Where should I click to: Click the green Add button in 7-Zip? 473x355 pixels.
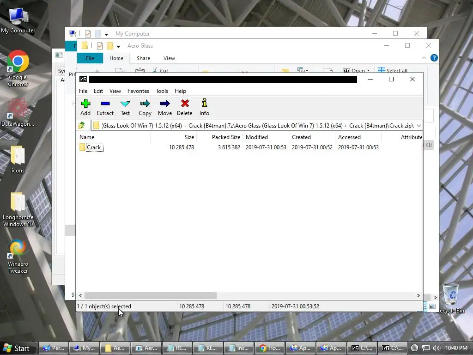coord(85,107)
